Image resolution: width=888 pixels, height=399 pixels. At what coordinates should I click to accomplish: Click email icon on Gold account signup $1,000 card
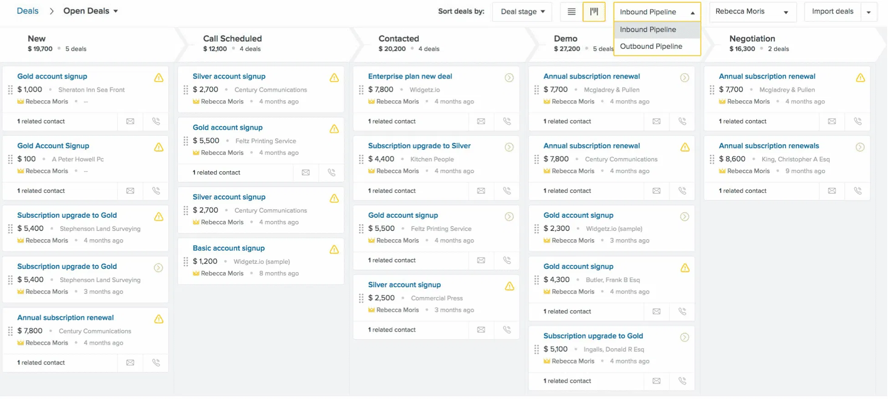130,122
